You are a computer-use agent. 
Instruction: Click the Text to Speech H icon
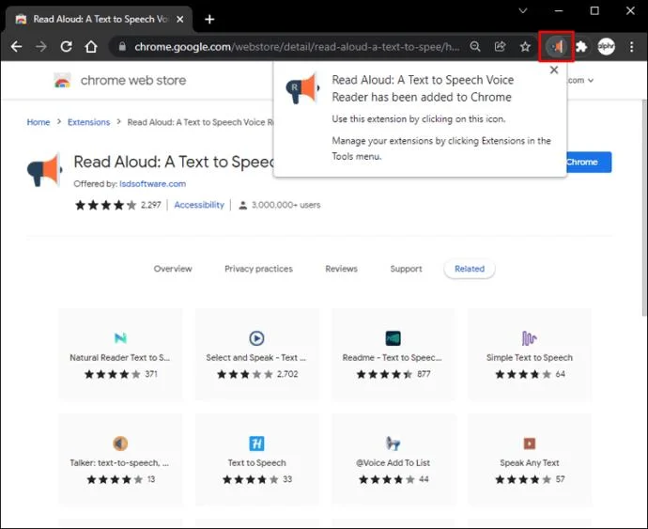click(x=256, y=443)
